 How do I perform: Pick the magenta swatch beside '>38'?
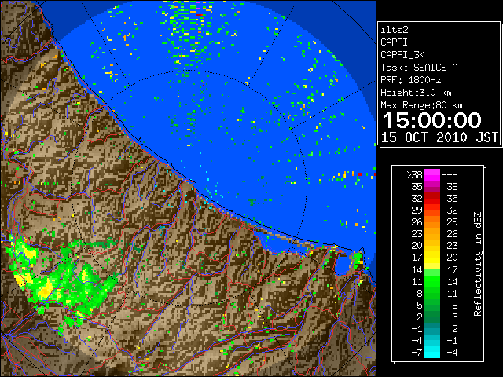pos(432,175)
